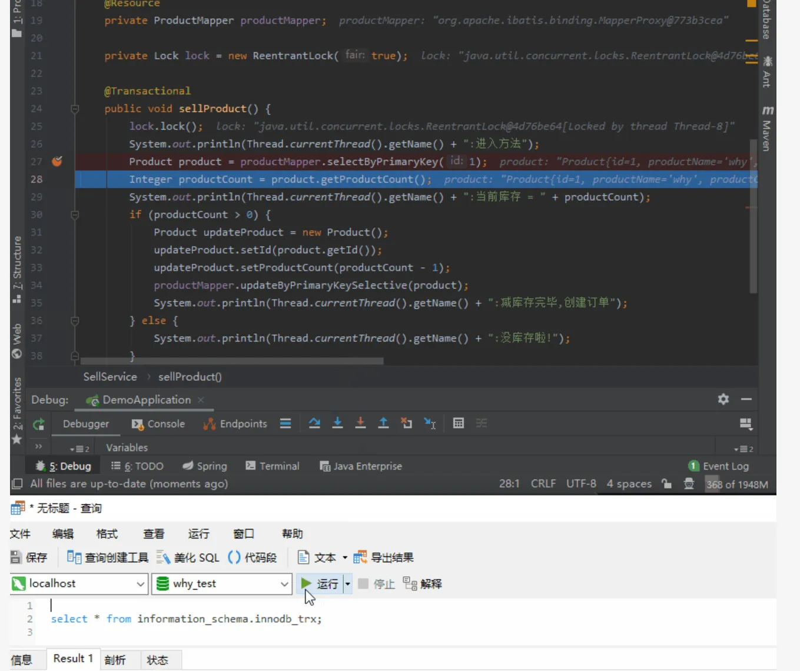
Task: Expand the hidden debugger tabs chevron
Action: click(x=38, y=446)
